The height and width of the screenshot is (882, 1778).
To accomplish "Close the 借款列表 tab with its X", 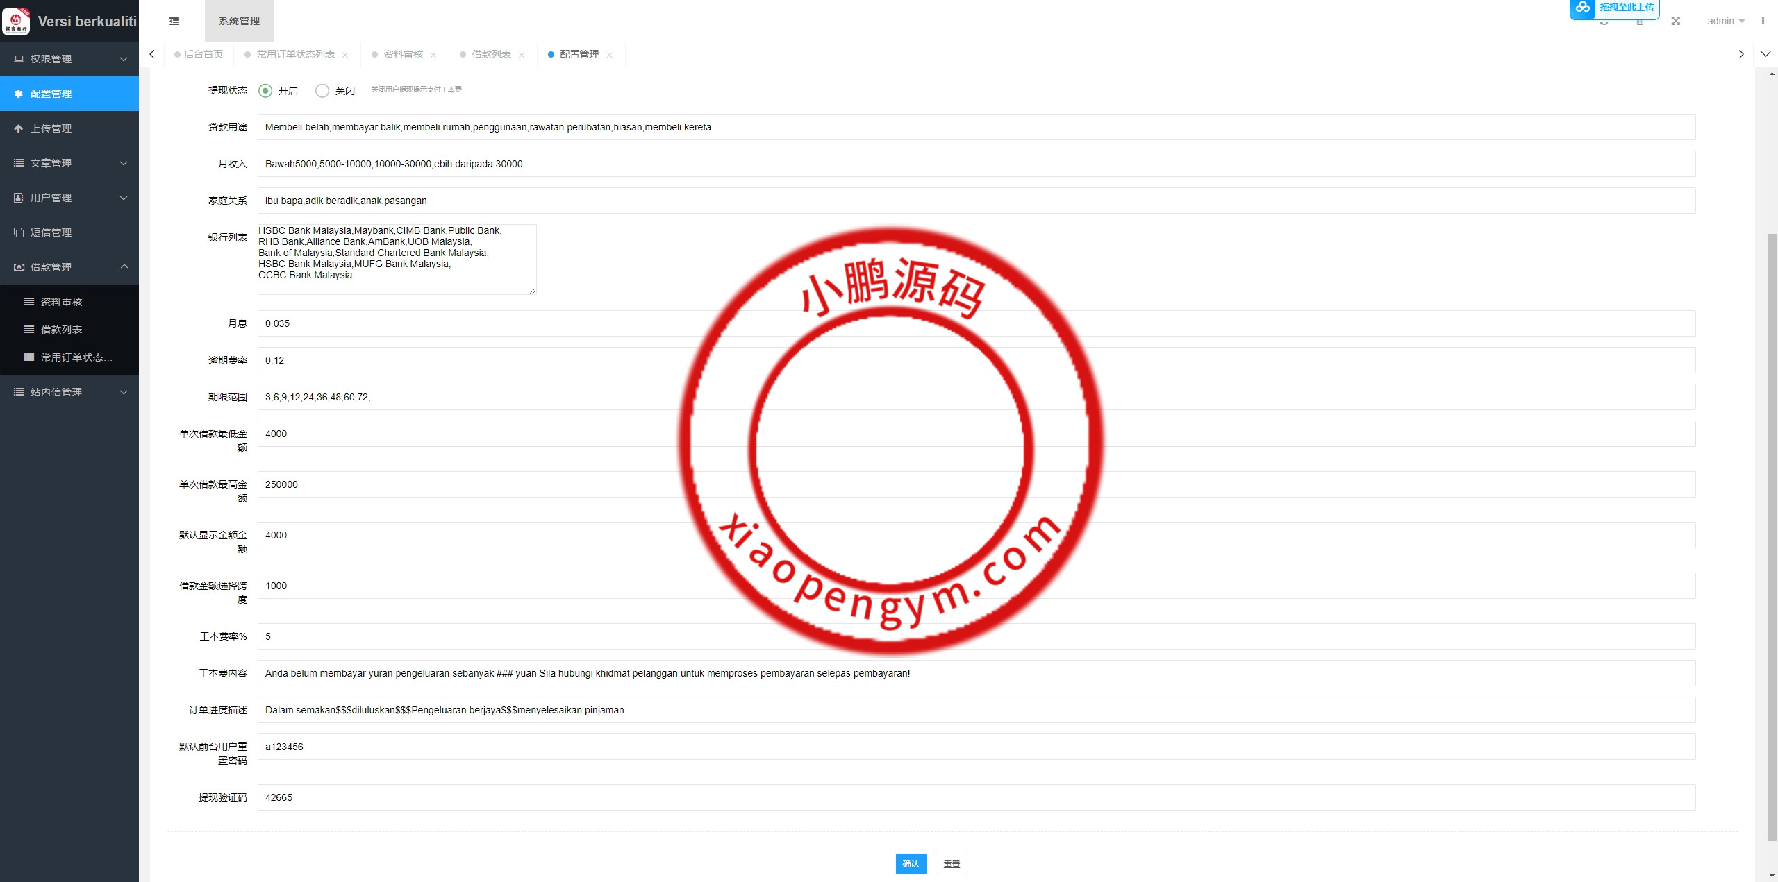I will click(522, 55).
